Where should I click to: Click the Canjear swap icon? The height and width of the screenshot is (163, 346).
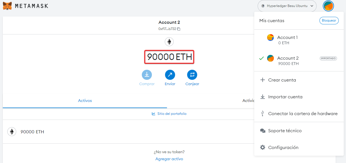[x=192, y=75]
